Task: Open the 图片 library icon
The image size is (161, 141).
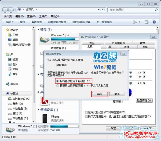Action: pos(10,64)
